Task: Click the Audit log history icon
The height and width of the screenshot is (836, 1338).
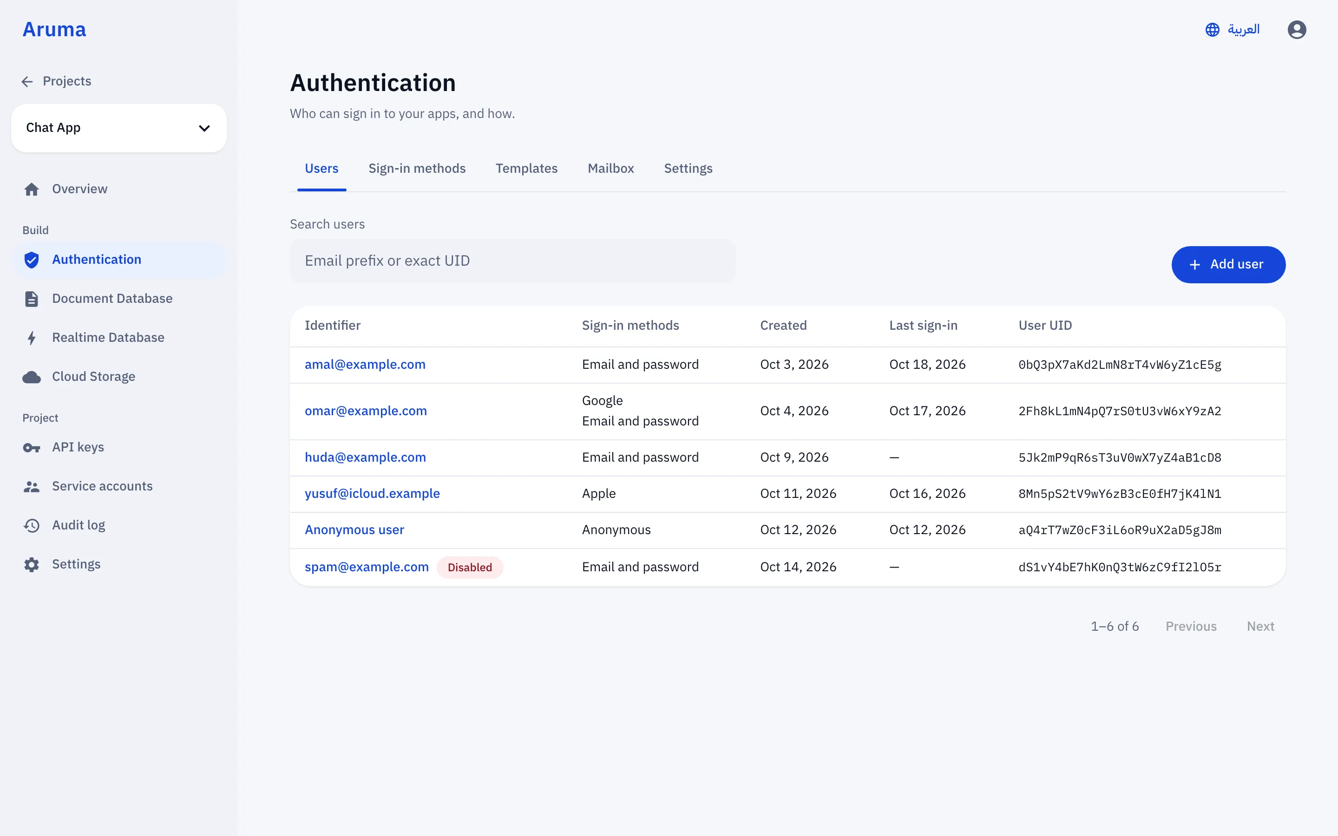Action: 32,525
